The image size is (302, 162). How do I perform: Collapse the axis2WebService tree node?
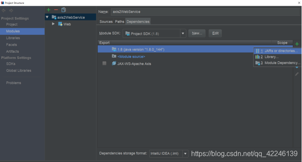pos(47,17)
